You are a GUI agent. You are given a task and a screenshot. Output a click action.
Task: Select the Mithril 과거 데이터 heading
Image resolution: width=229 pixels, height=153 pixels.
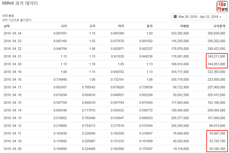[20, 3]
